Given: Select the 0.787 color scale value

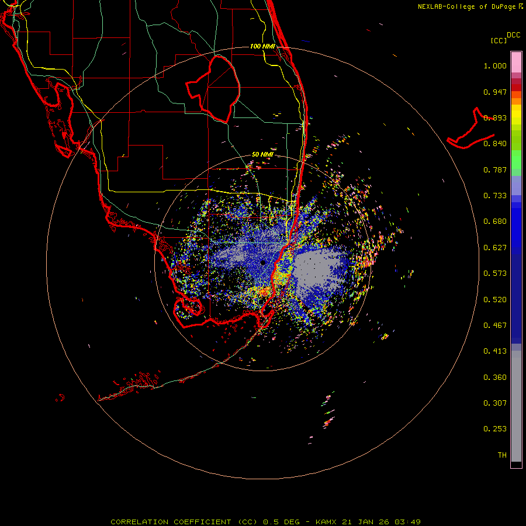Looking at the screenshot, I should tap(495, 169).
